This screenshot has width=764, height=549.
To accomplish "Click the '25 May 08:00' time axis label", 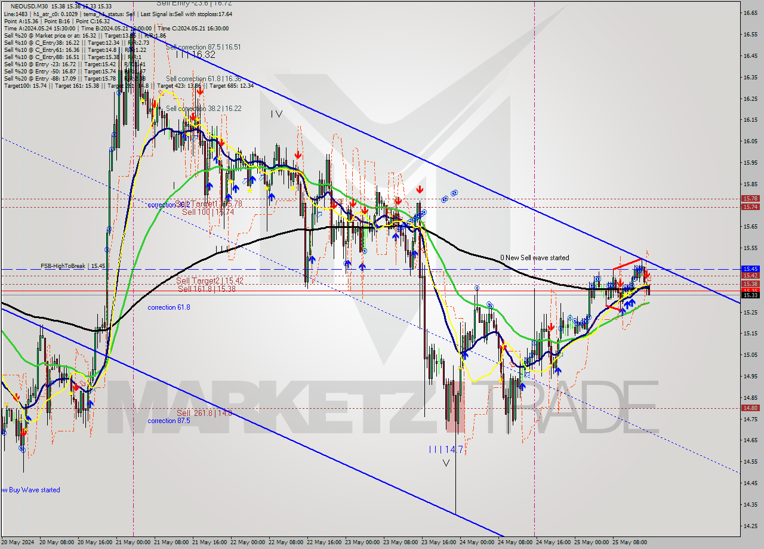I will [629, 542].
